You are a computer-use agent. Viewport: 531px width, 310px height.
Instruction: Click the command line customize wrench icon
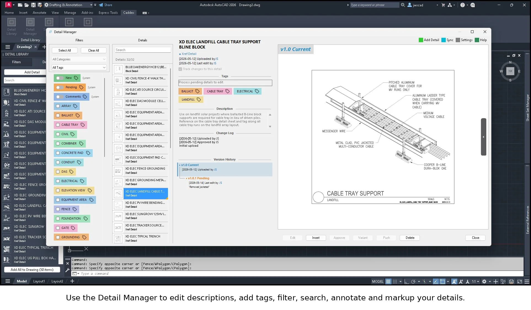coord(67,270)
